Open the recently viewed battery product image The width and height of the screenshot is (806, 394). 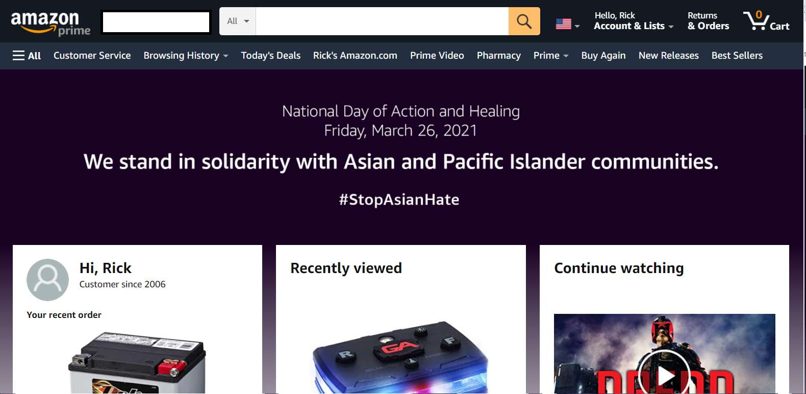click(x=400, y=357)
